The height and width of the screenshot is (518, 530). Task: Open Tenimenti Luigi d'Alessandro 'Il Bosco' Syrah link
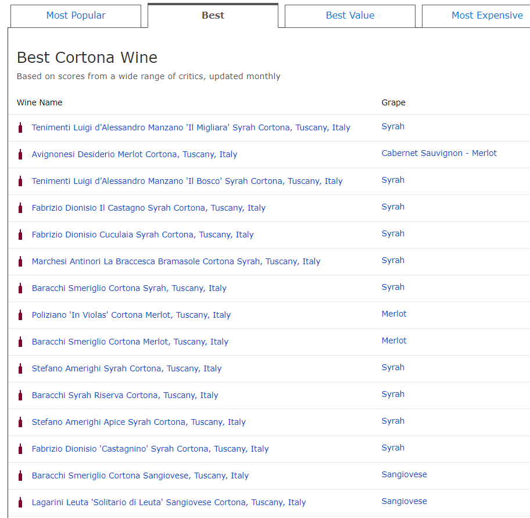(x=187, y=181)
